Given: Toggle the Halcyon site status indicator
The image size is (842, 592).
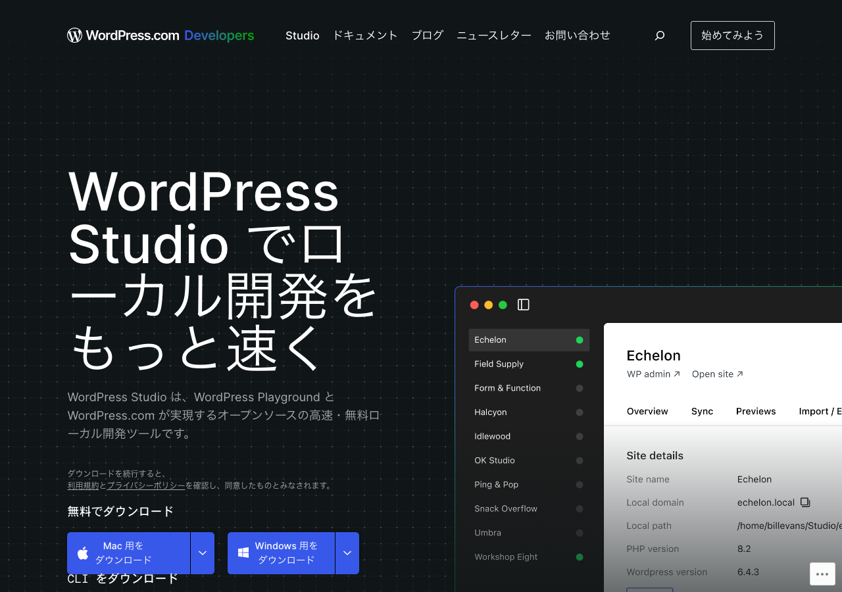Looking at the screenshot, I should coord(580,412).
